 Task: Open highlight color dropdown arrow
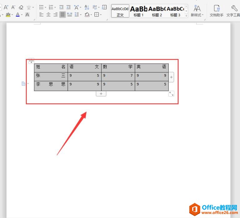pos(12,15)
